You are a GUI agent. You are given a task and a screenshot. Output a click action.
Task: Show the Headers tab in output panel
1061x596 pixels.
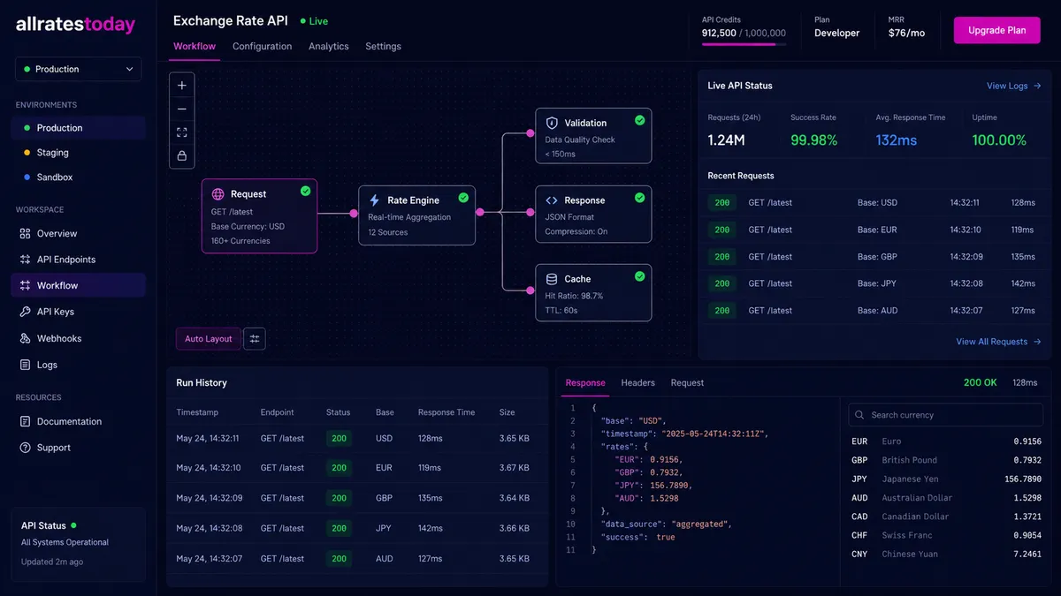point(637,383)
